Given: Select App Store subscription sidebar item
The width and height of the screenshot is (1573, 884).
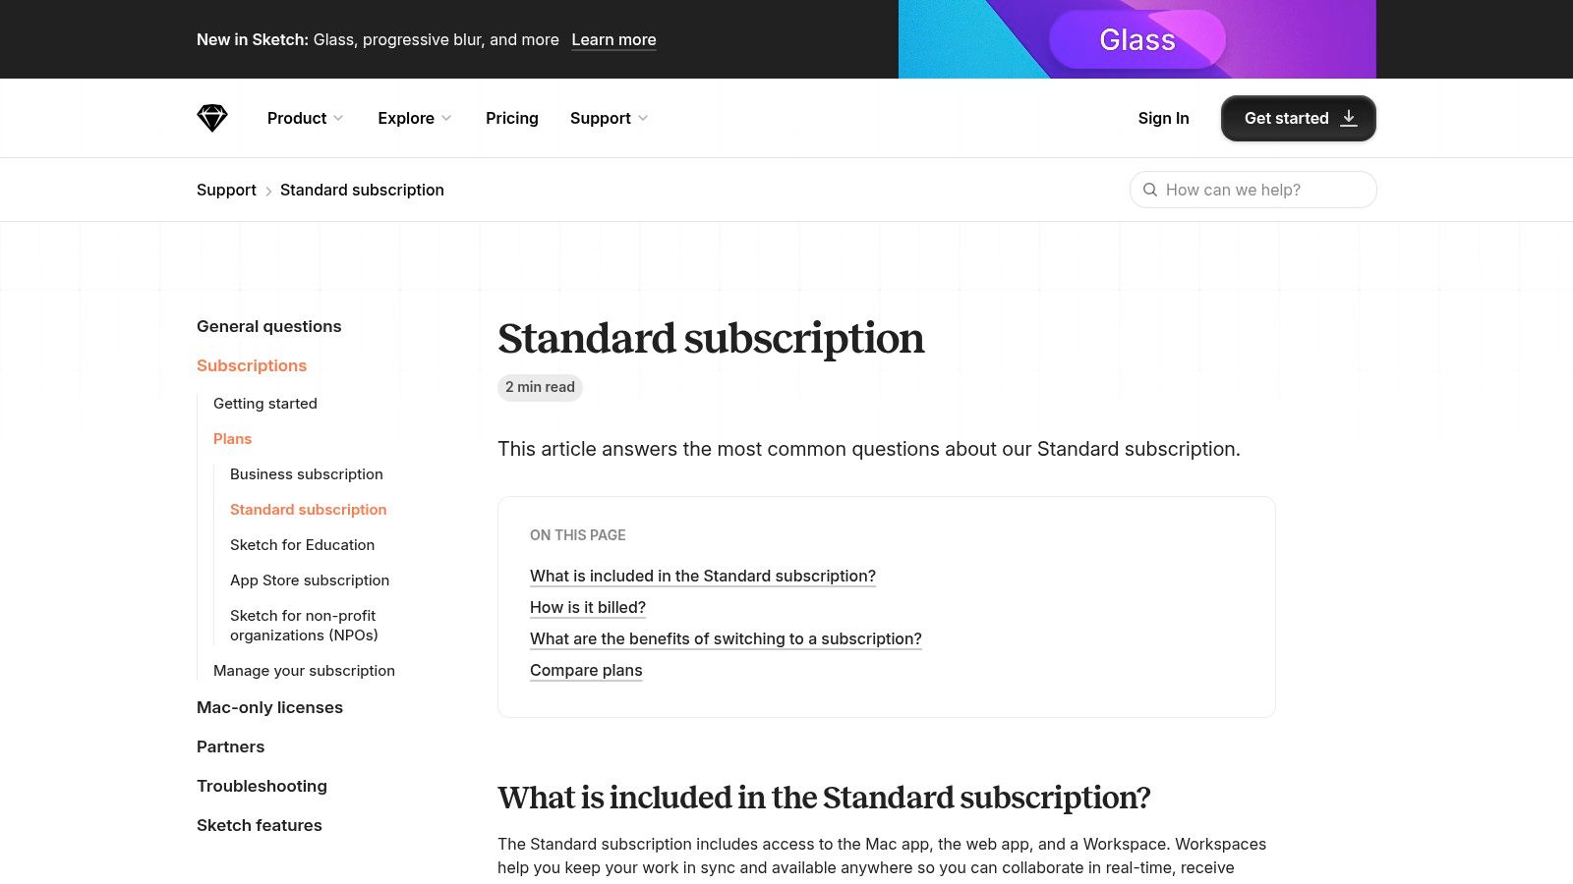Looking at the screenshot, I should click(310, 580).
